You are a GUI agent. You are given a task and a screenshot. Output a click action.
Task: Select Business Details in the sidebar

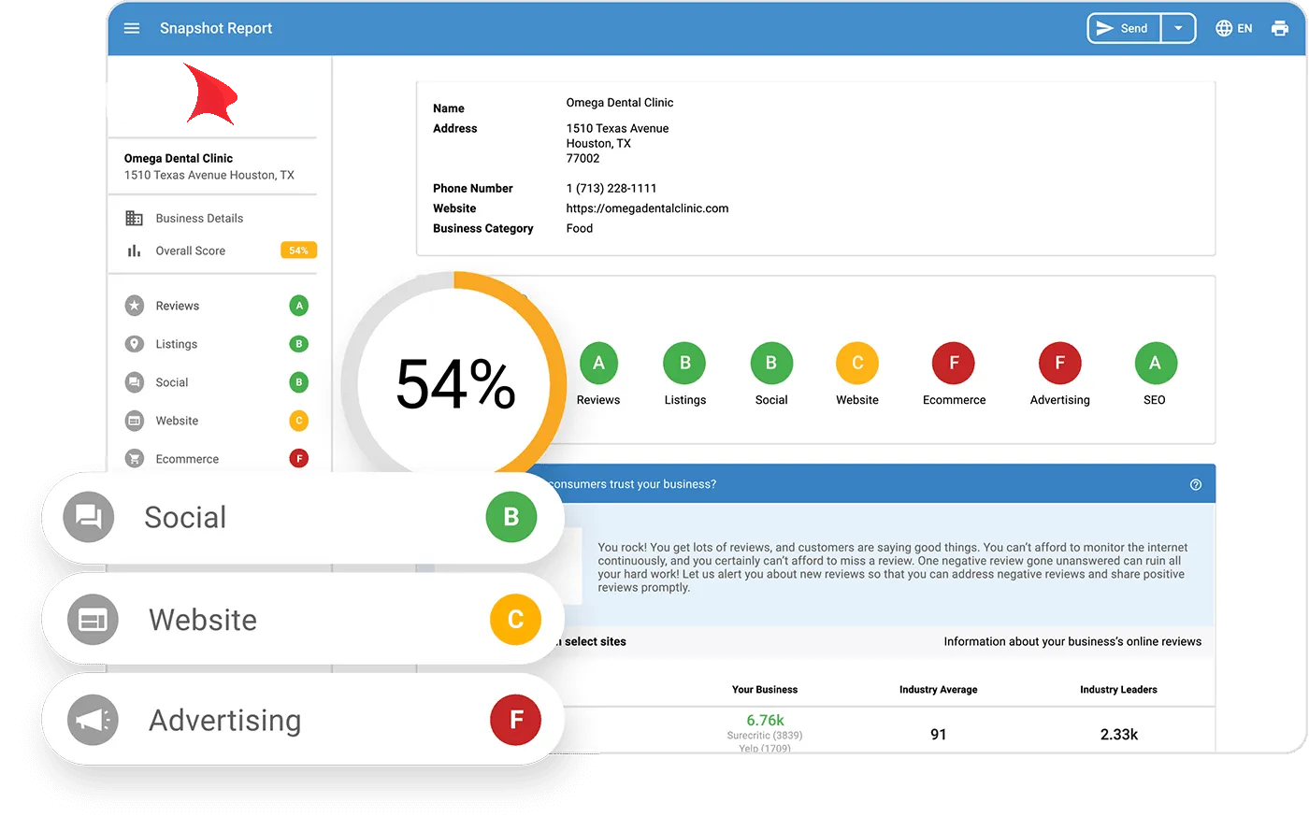[x=198, y=217]
